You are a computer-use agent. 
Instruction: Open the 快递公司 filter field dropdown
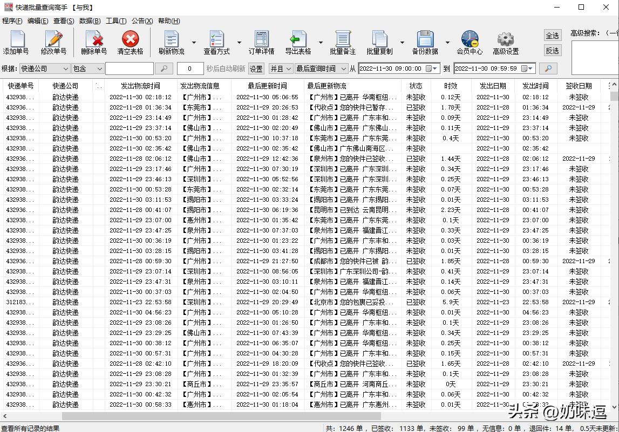coord(65,69)
